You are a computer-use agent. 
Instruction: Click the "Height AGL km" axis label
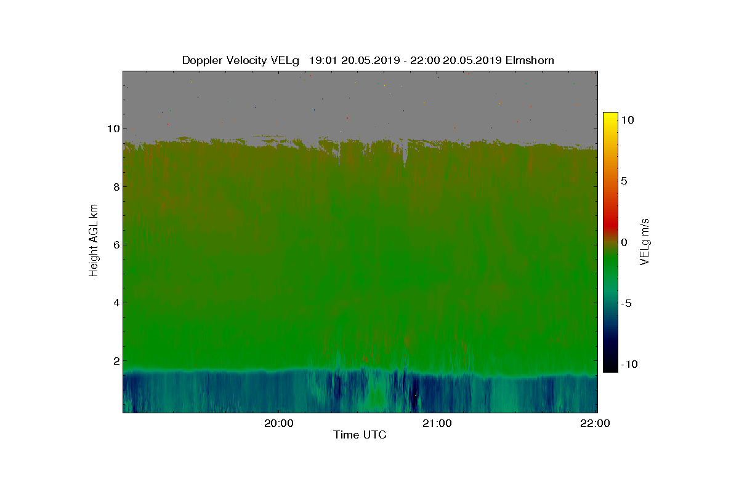pyautogui.click(x=94, y=242)
